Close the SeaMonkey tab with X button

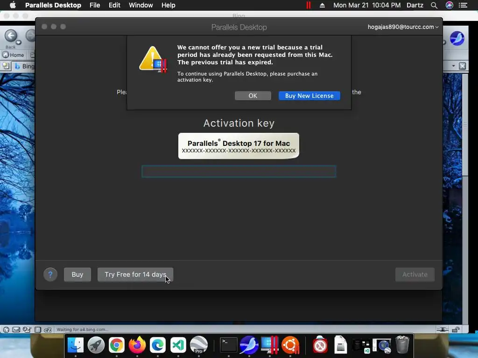[x=463, y=66]
